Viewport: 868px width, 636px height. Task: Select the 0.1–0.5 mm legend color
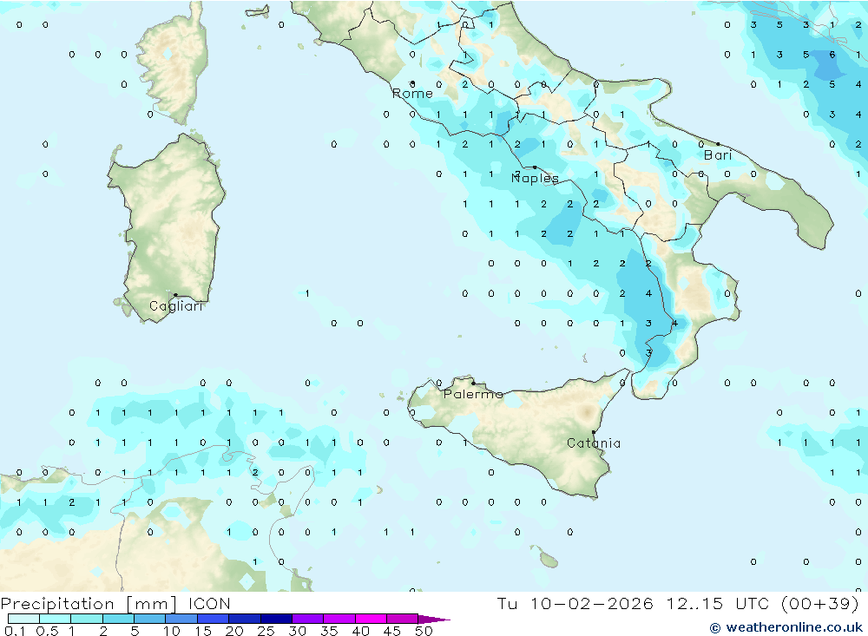23,619
